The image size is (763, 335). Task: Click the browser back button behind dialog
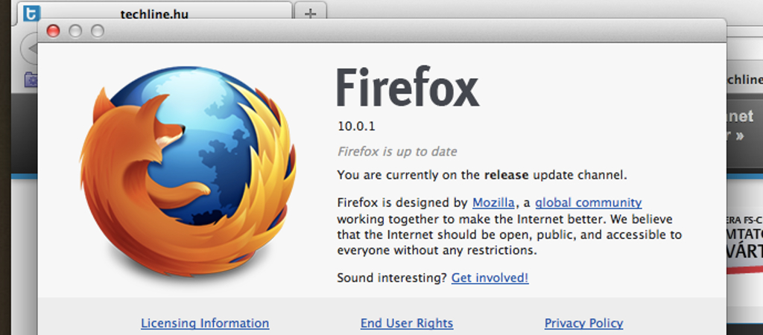[x=29, y=49]
